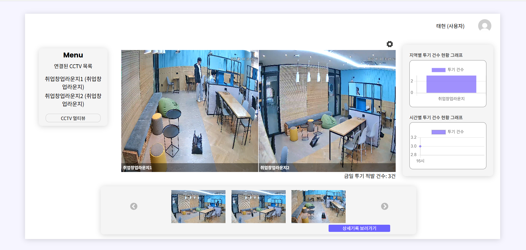Open the middle snapshot thumbnail
The image size is (526, 250).
pyautogui.click(x=258, y=207)
